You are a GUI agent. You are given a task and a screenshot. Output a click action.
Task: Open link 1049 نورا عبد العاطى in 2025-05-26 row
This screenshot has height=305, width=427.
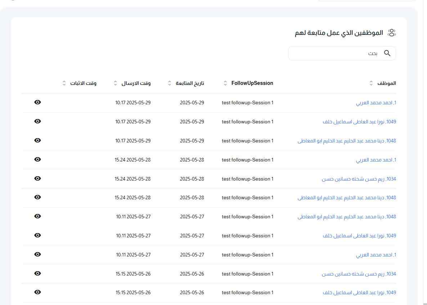359,293
